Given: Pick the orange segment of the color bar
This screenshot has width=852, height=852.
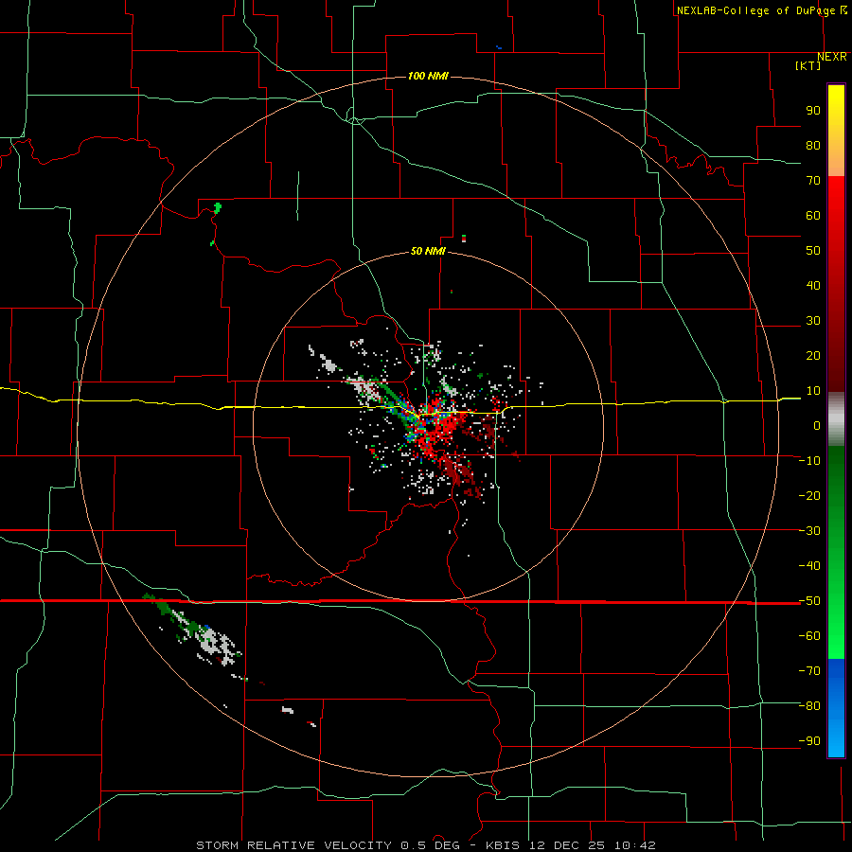Looking at the screenshot, I should coord(836,160).
